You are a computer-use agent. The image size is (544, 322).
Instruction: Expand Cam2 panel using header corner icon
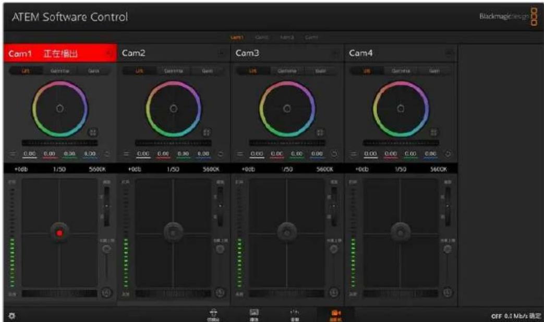click(221, 53)
